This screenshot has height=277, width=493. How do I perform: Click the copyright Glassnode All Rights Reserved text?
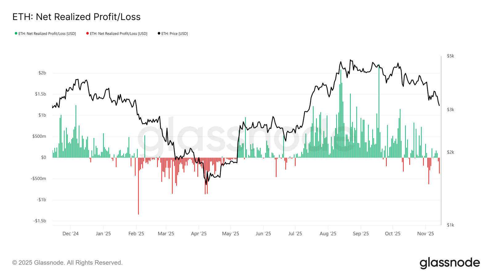tap(67, 263)
